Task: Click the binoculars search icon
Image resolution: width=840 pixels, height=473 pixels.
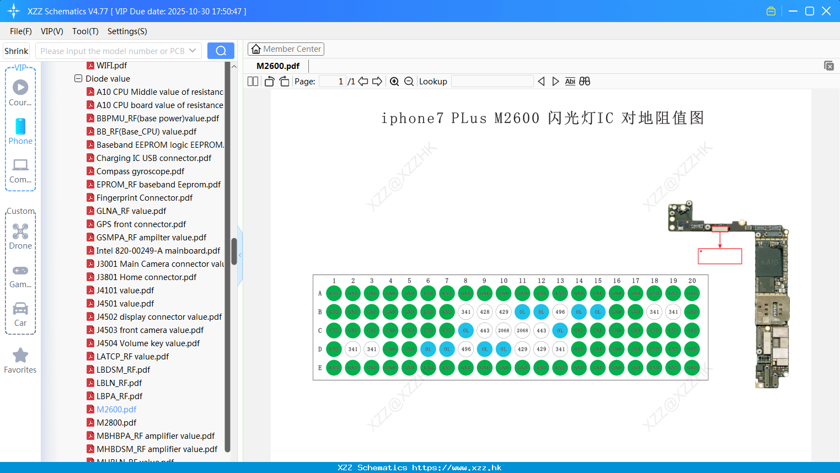Action: [x=585, y=82]
